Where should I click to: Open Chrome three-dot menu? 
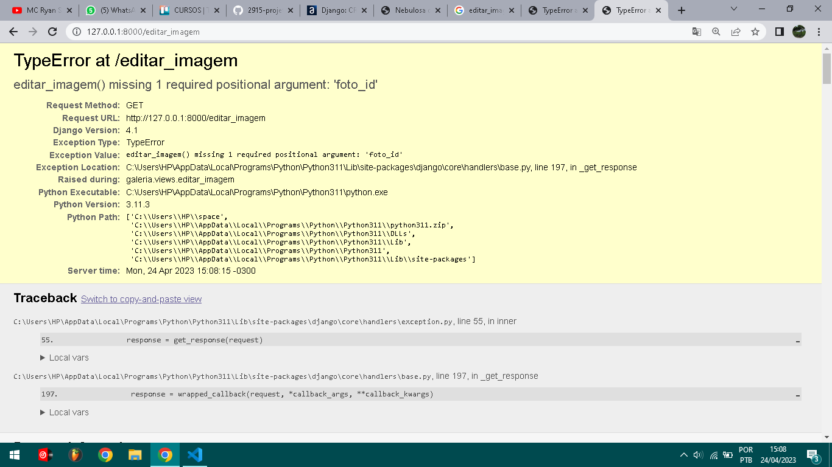[x=819, y=32]
